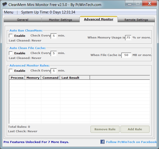Open the Menu item
This screenshot has width=159, height=149.
(x=8, y=12)
